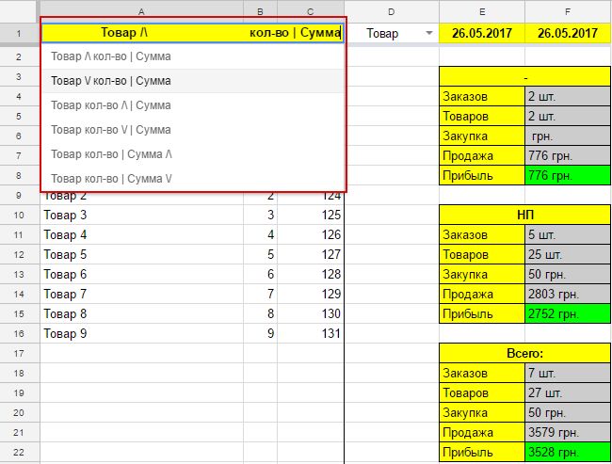612x464 pixels.
Task: Click cell 'Товар 9'
Action: [x=141, y=334]
